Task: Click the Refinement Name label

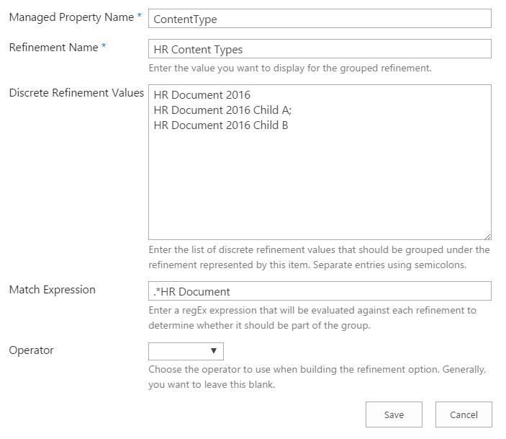Action: tap(53, 48)
